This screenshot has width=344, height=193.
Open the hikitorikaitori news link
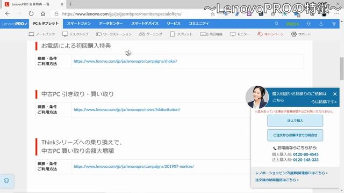127,109
